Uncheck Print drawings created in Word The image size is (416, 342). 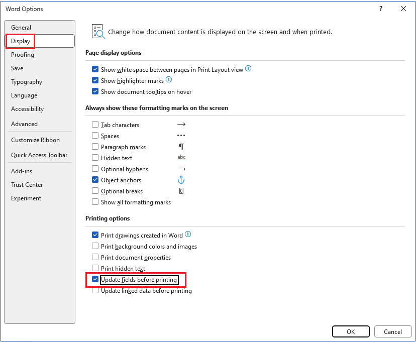coord(95,235)
